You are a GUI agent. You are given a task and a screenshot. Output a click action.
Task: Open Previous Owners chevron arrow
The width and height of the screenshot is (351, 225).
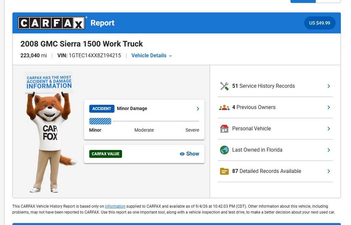coord(329,107)
